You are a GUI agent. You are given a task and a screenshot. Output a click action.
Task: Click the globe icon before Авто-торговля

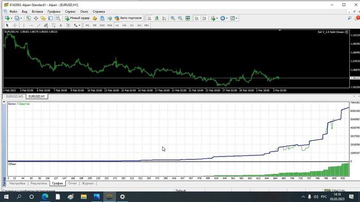(x=110, y=19)
